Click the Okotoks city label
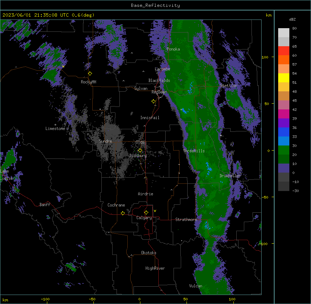Viewport: 311px width, 304px height. tap(149, 253)
